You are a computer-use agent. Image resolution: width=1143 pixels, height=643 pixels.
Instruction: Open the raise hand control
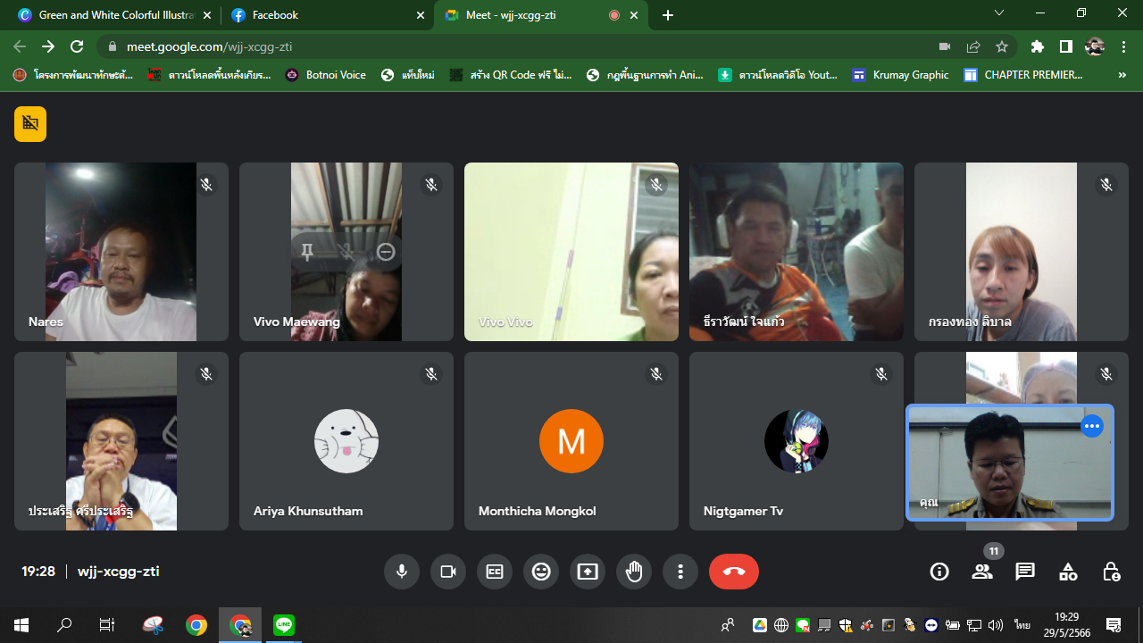(634, 572)
